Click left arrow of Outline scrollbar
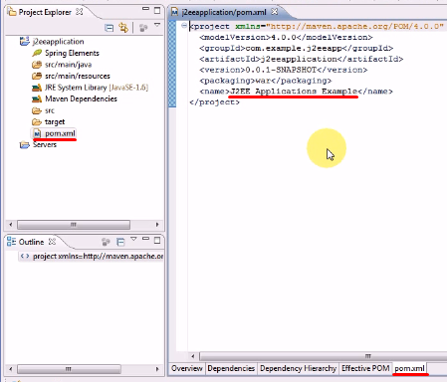447x382 pixels. pos(11,369)
